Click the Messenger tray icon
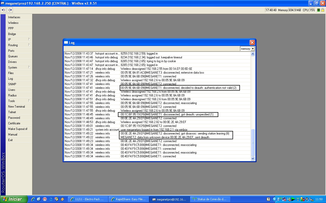The height and width of the screenshot is (203, 326). click(289, 199)
